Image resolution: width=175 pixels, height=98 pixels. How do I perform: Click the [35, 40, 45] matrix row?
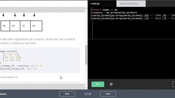[x=11, y=60]
